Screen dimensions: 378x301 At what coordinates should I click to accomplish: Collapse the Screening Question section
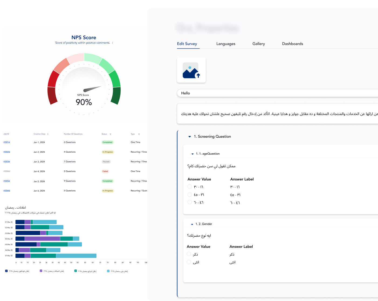[x=190, y=137]
